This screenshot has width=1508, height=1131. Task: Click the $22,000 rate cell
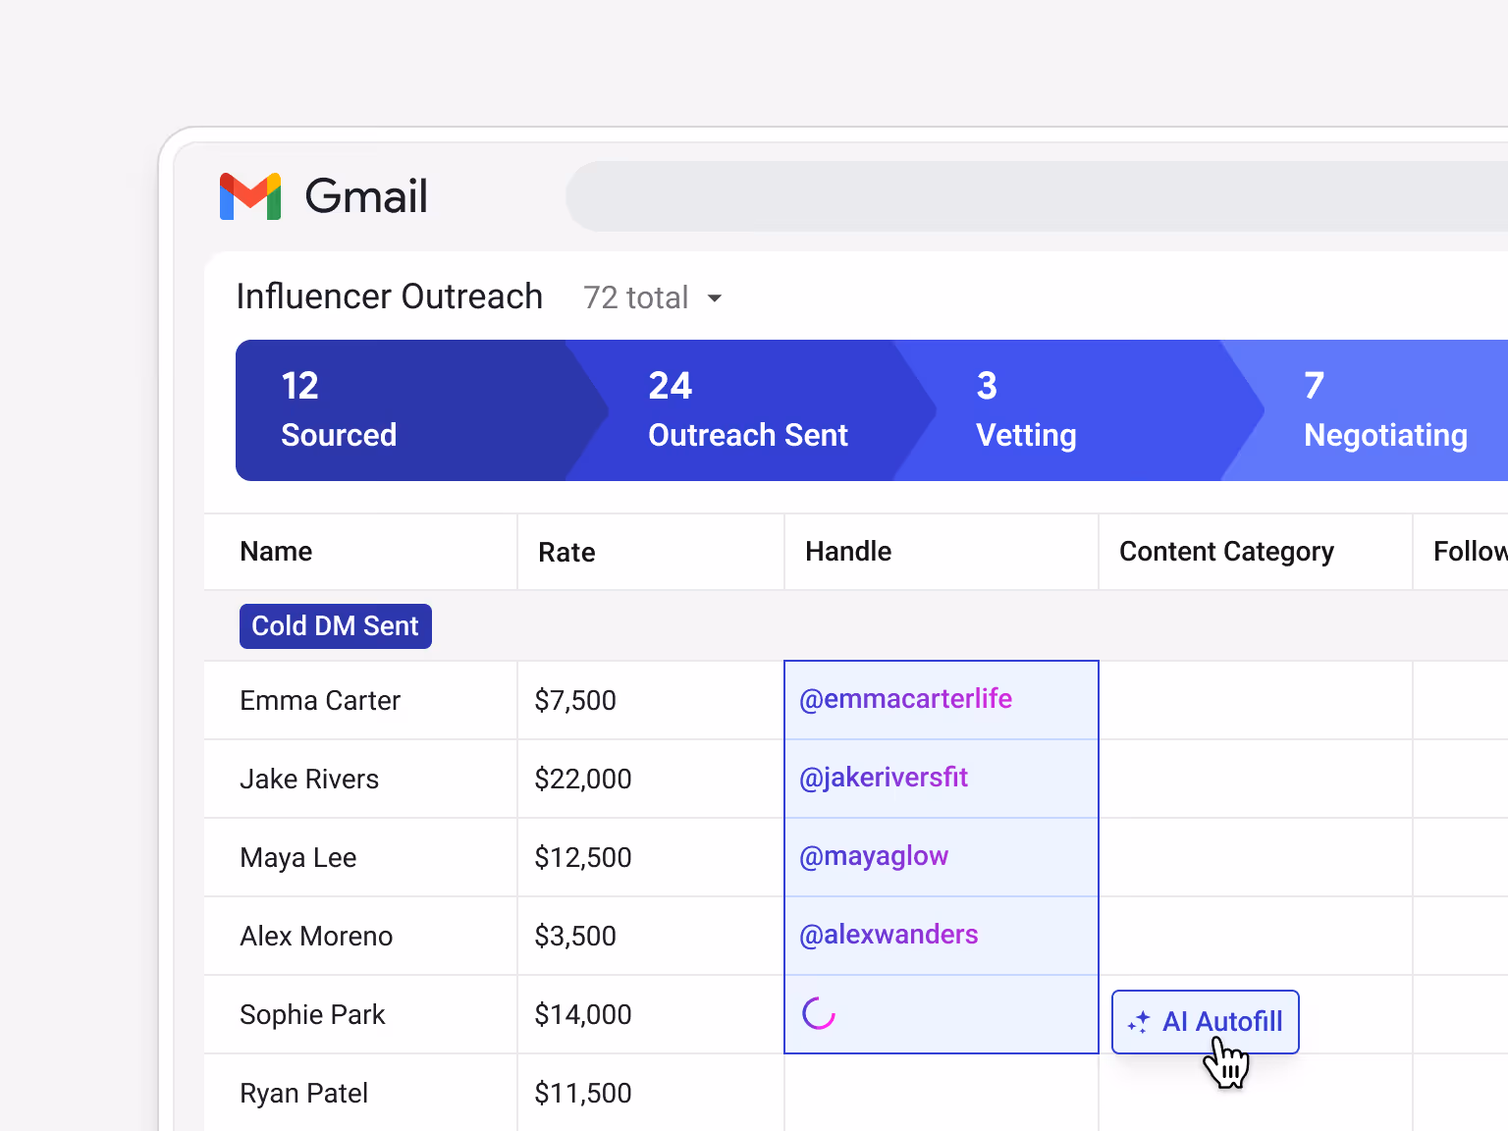pos(651,779)
